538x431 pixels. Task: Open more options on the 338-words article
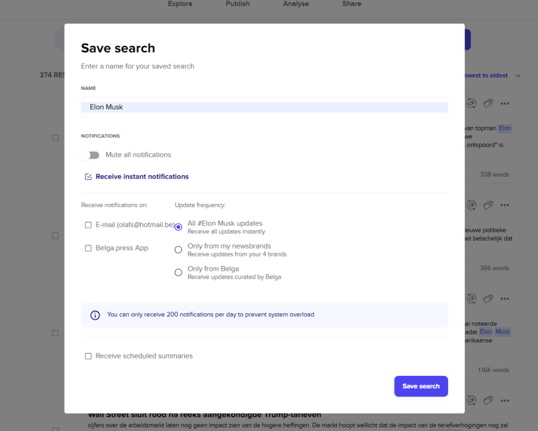(505, 104)
